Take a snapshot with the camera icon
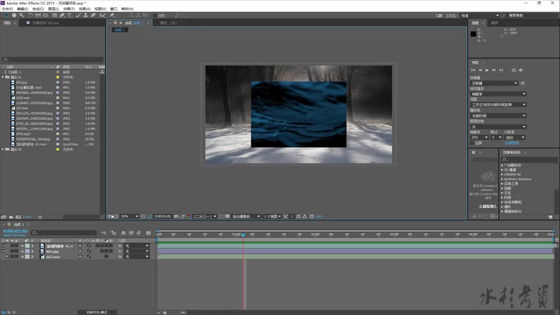Viewport: 560px width, 315px height. [176, 216]
